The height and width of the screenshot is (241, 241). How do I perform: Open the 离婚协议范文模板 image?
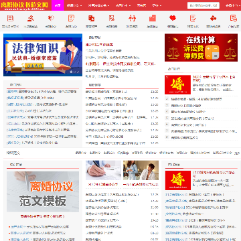click(x=43, y=191)
